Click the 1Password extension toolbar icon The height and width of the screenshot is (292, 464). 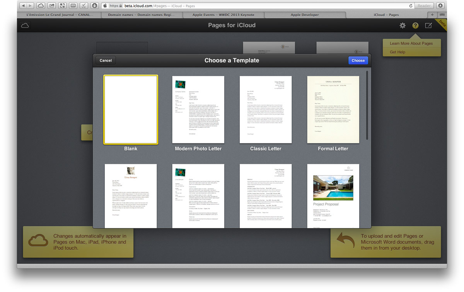pos(94,6)
